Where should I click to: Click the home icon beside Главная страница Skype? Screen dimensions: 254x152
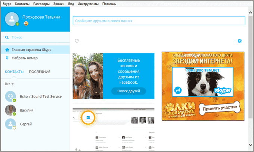(7, 50)
